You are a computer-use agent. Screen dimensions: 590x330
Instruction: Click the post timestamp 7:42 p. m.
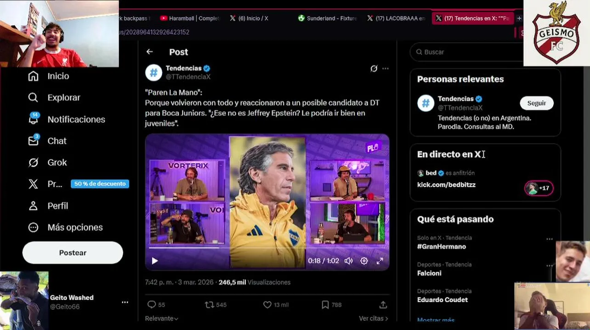tap(179, 282)
